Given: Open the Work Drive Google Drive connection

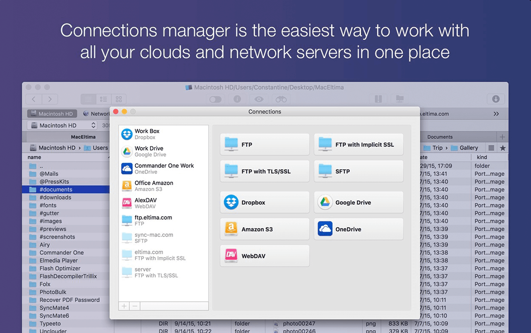Looking at the screenshot, I should (x=163, y=151).
